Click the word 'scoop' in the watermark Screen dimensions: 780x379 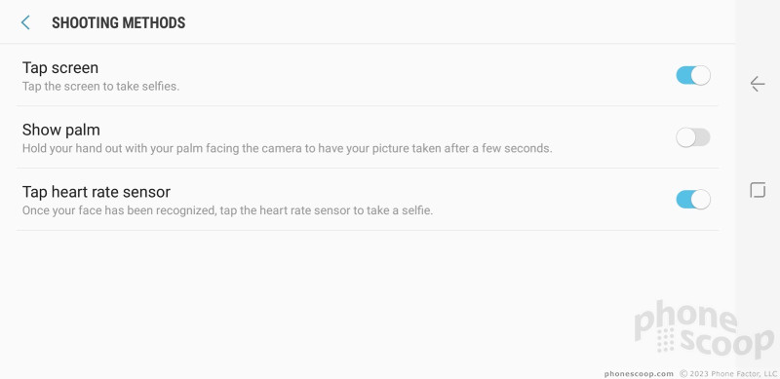(x=727, y=343)
